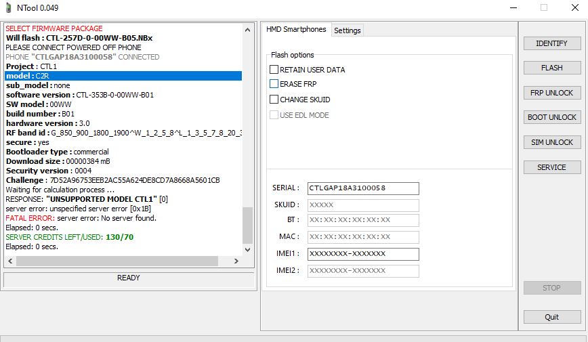Click 'Download size : 00000384 mB' line
This screenshot has height=342, width=588.
(58, 161)
